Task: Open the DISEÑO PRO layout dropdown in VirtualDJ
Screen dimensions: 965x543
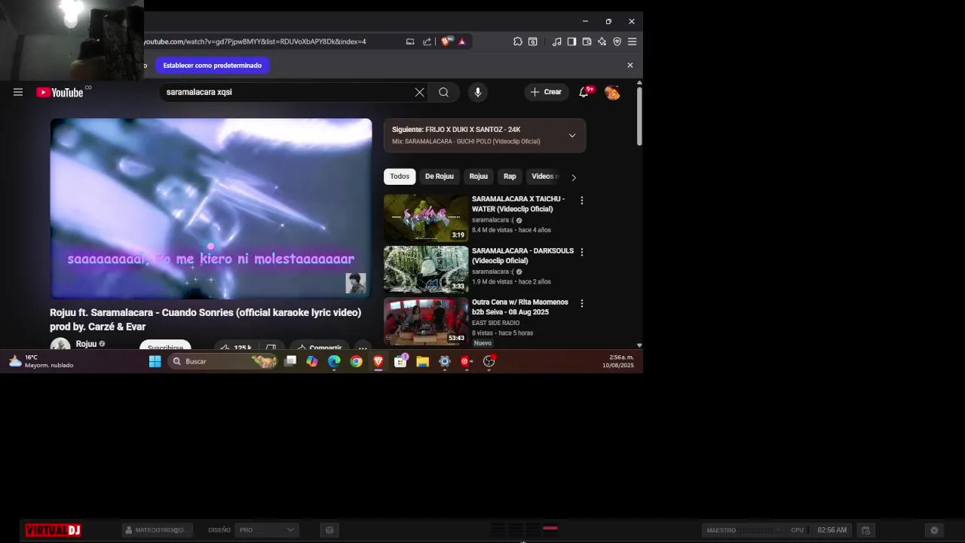Action: (x=267, y=530)
